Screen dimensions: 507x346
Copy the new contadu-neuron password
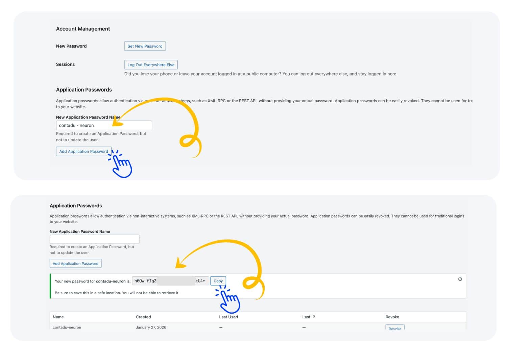218,281
